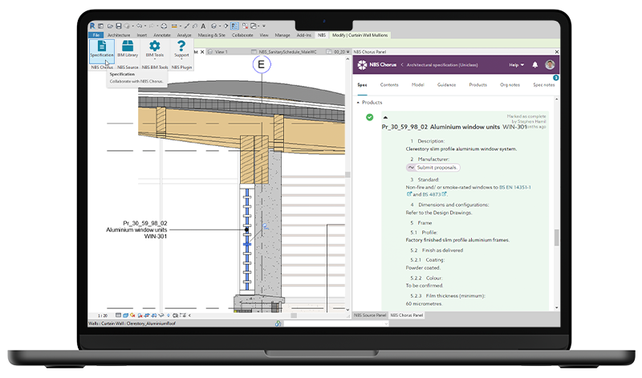
Task: Switch to the Massing & Site tab
Action: (212, 35)
